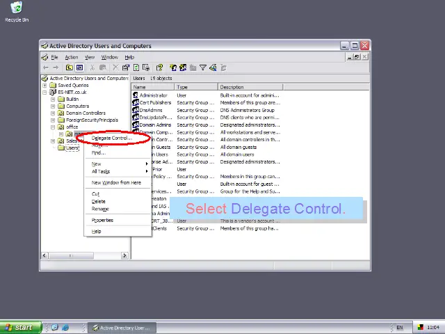Choose Delete from the context menu

click(118, 201)
